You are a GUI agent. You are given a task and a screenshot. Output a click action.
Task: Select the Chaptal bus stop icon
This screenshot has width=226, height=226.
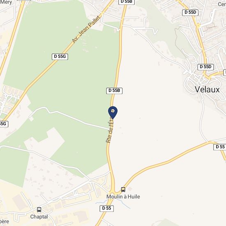click(x=39, y=210)
